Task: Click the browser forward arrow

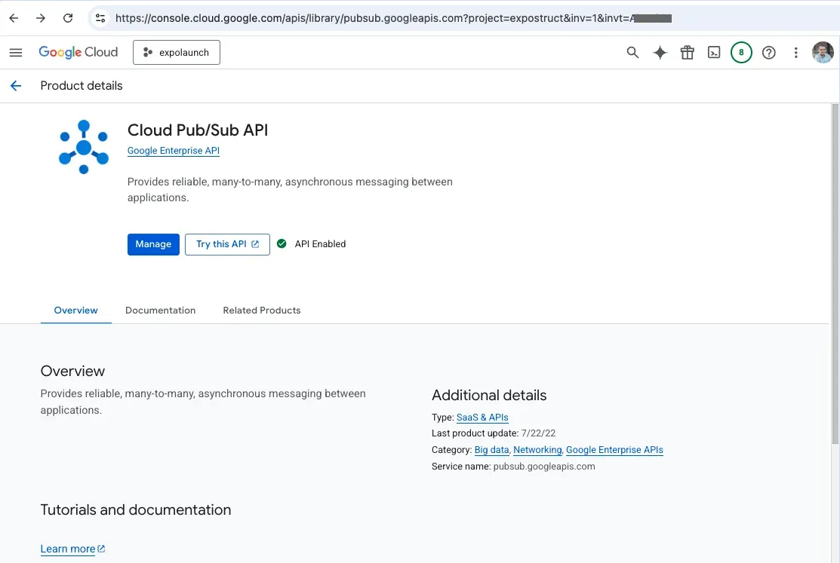Action: point(41,18)
